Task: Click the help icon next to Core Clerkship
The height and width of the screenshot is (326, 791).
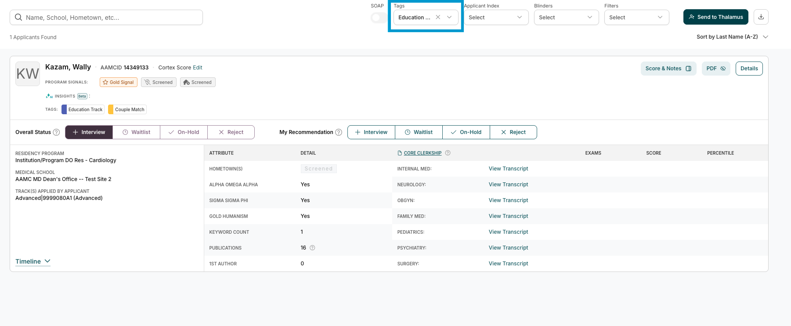Action: coord(448,153)
